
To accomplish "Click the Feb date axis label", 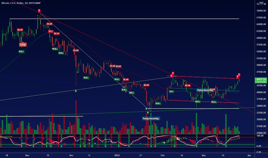I will click(162, 155).
